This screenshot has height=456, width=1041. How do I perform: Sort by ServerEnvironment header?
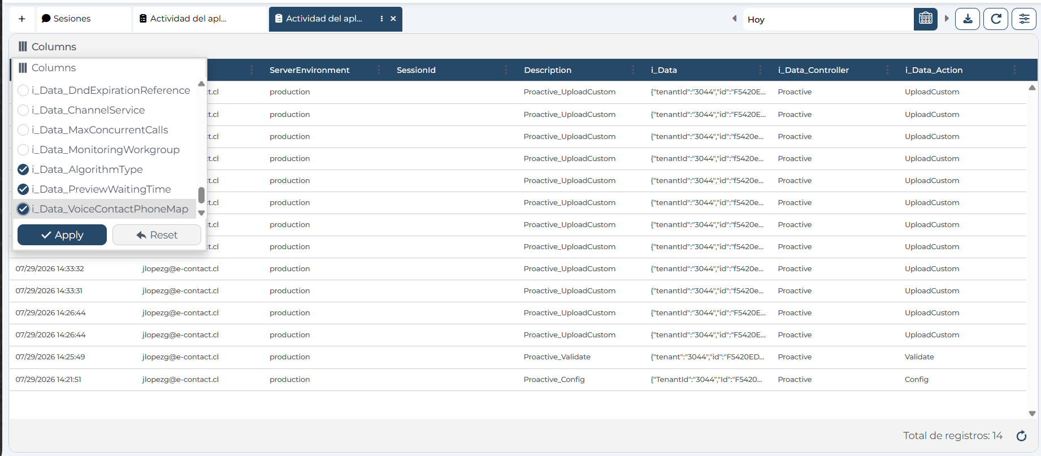coord(310,70)
